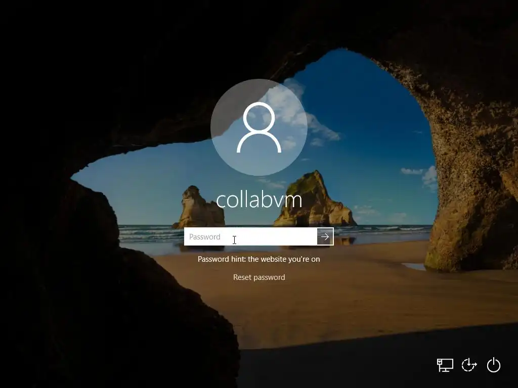
Task: Open the network connection icon
Action: (x=445, y=365)
